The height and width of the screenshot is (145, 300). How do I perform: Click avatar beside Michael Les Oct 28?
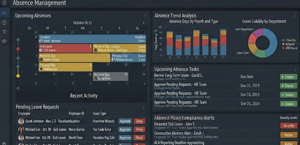pos(21,130)
